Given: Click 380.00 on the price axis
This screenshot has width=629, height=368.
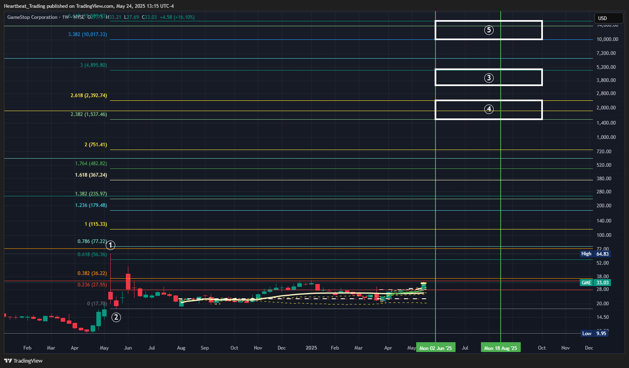Looking at the screenshot, I should click(x=604, y=179).
